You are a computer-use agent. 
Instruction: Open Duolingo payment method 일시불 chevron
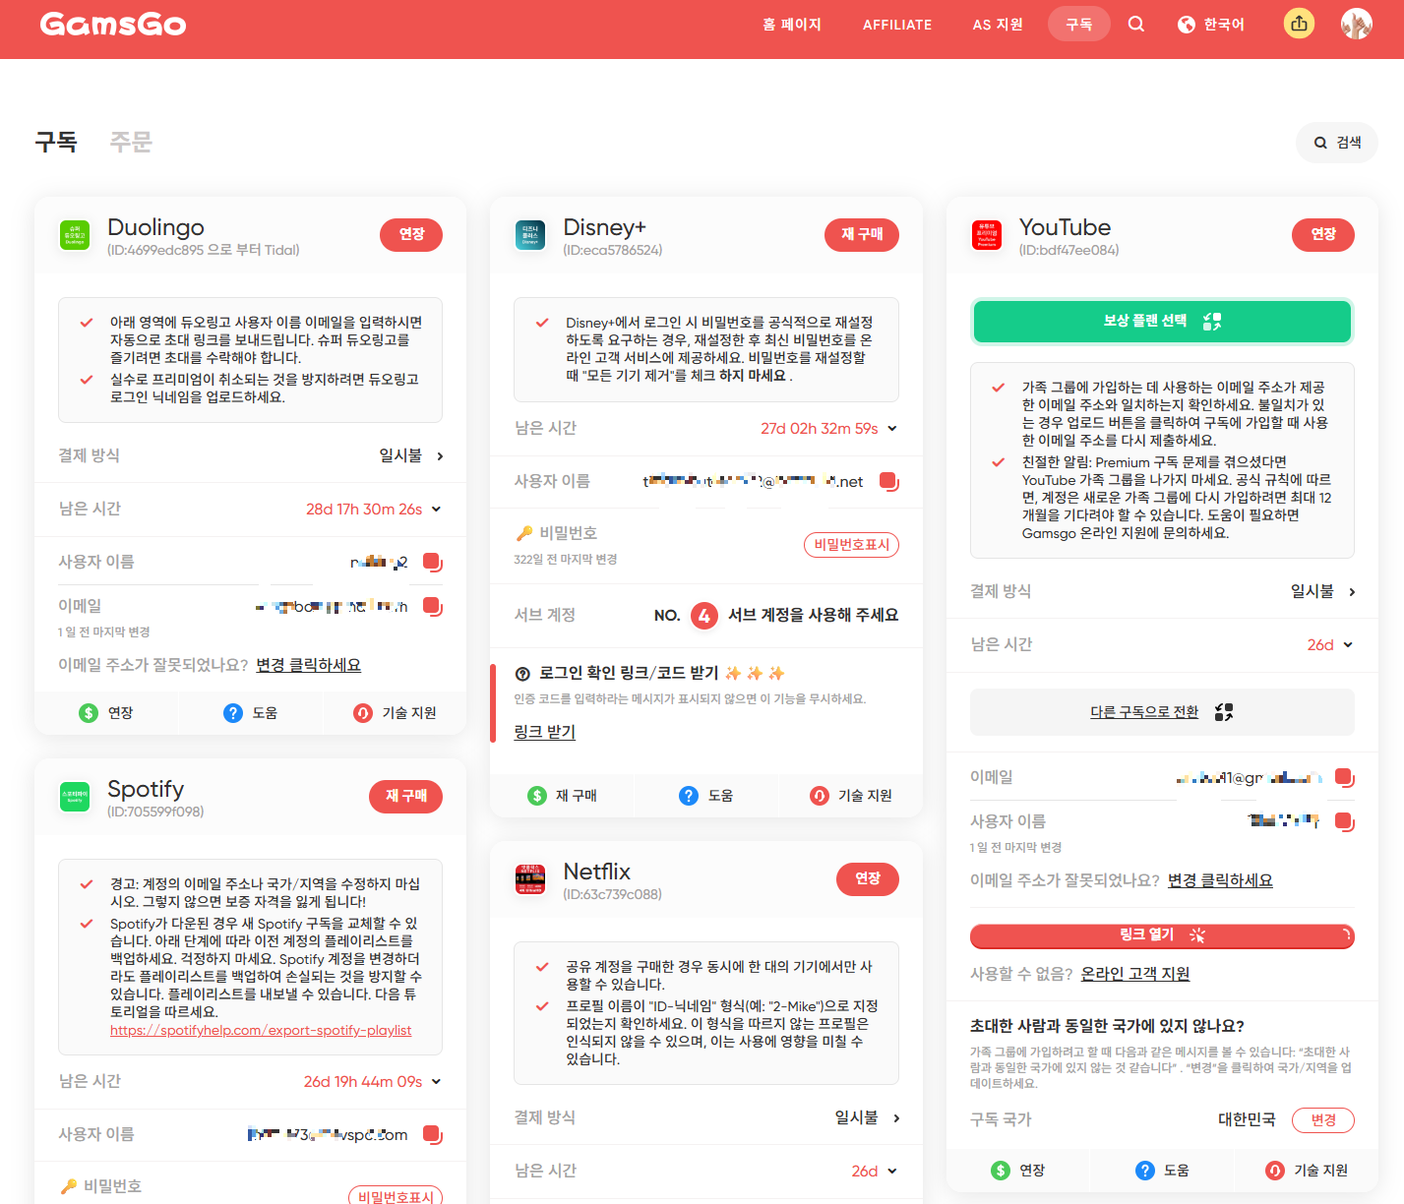pos(440,456)
